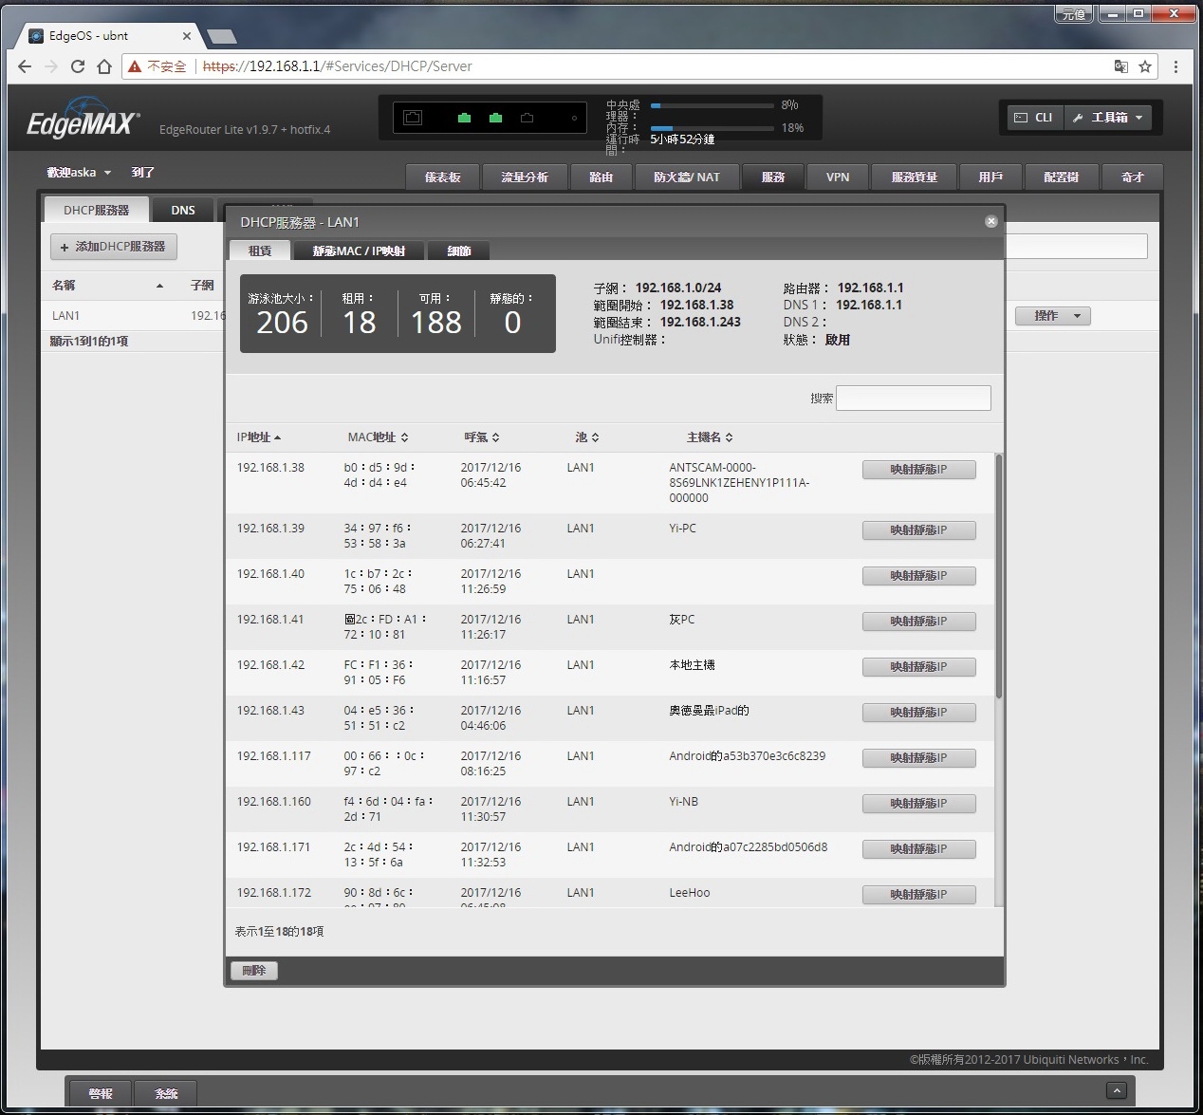The image size is (1203, 1115).
Task: Map static IP for 192.168.1.43
Action: pyautogui.click(x=918, y=713)
